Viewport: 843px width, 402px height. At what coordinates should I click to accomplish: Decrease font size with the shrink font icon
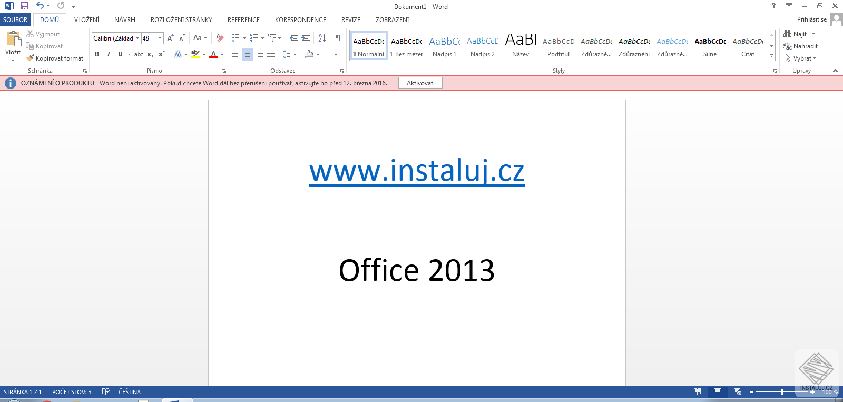[x=182, y=38]
